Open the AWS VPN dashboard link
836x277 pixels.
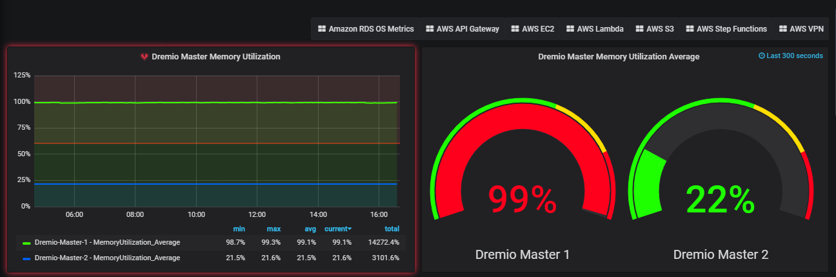pos(802,29)
